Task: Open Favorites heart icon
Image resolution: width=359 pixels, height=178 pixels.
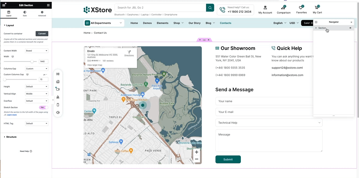Action: 301,7
